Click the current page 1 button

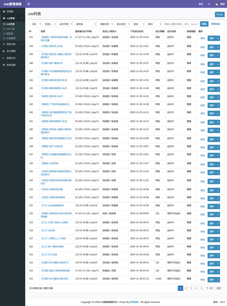pos(180,288)
